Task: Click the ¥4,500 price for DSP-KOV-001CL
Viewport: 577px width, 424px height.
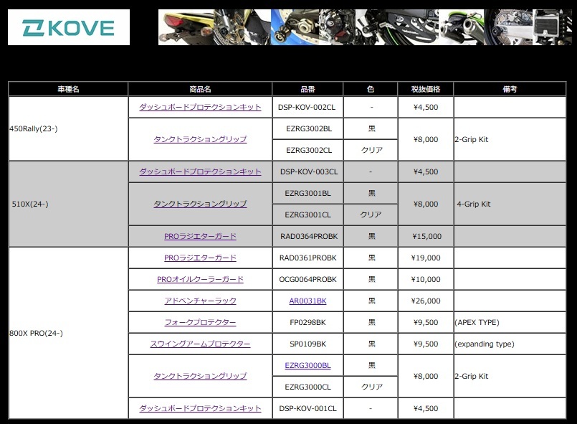Action: tap(426, 408)
